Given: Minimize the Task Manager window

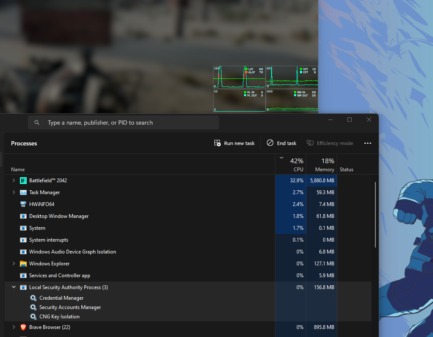Looking at the screenshot, I should pyautogui.click(x=330, y=120).
